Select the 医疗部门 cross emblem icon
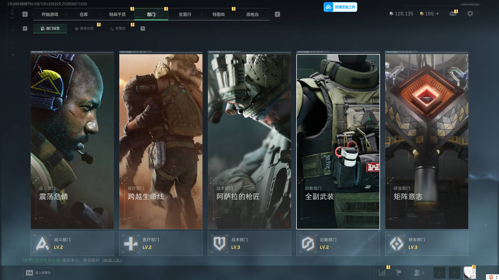The width and height of the screenshot is (499, 280). pyautogui.click(x=131, y=244)
